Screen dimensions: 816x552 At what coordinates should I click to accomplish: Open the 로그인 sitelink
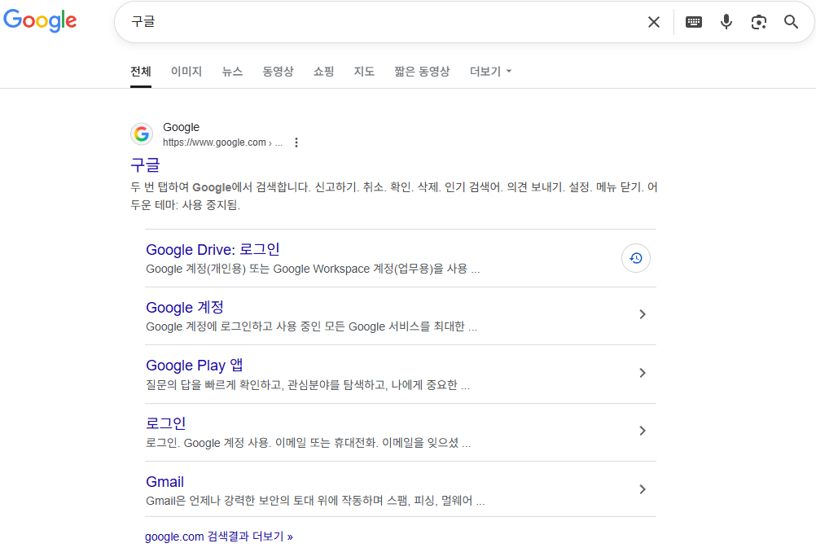[165, 423]
